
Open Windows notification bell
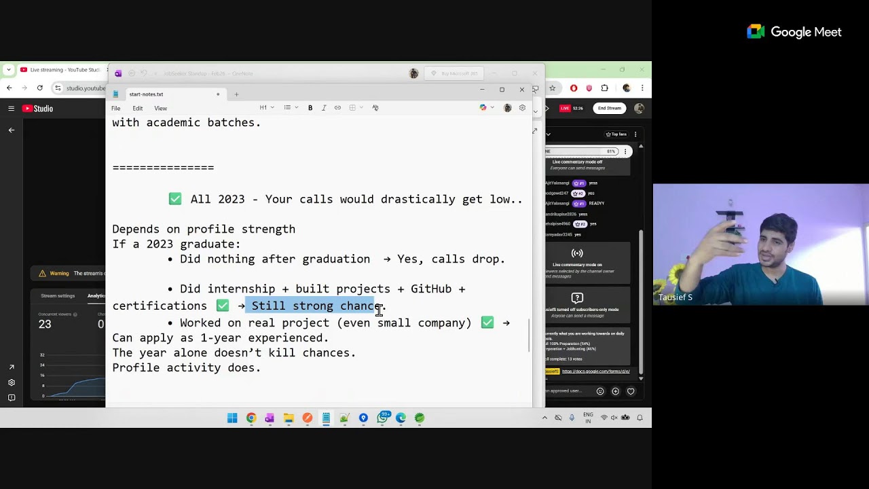coord(640,418)
